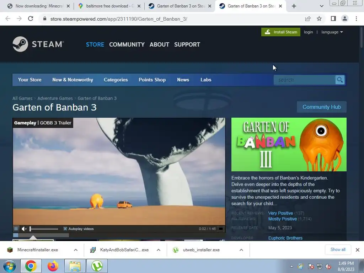Open uTorrent from the taskbar
Viewport: 364px width, 273px height.
coord(97,266)
